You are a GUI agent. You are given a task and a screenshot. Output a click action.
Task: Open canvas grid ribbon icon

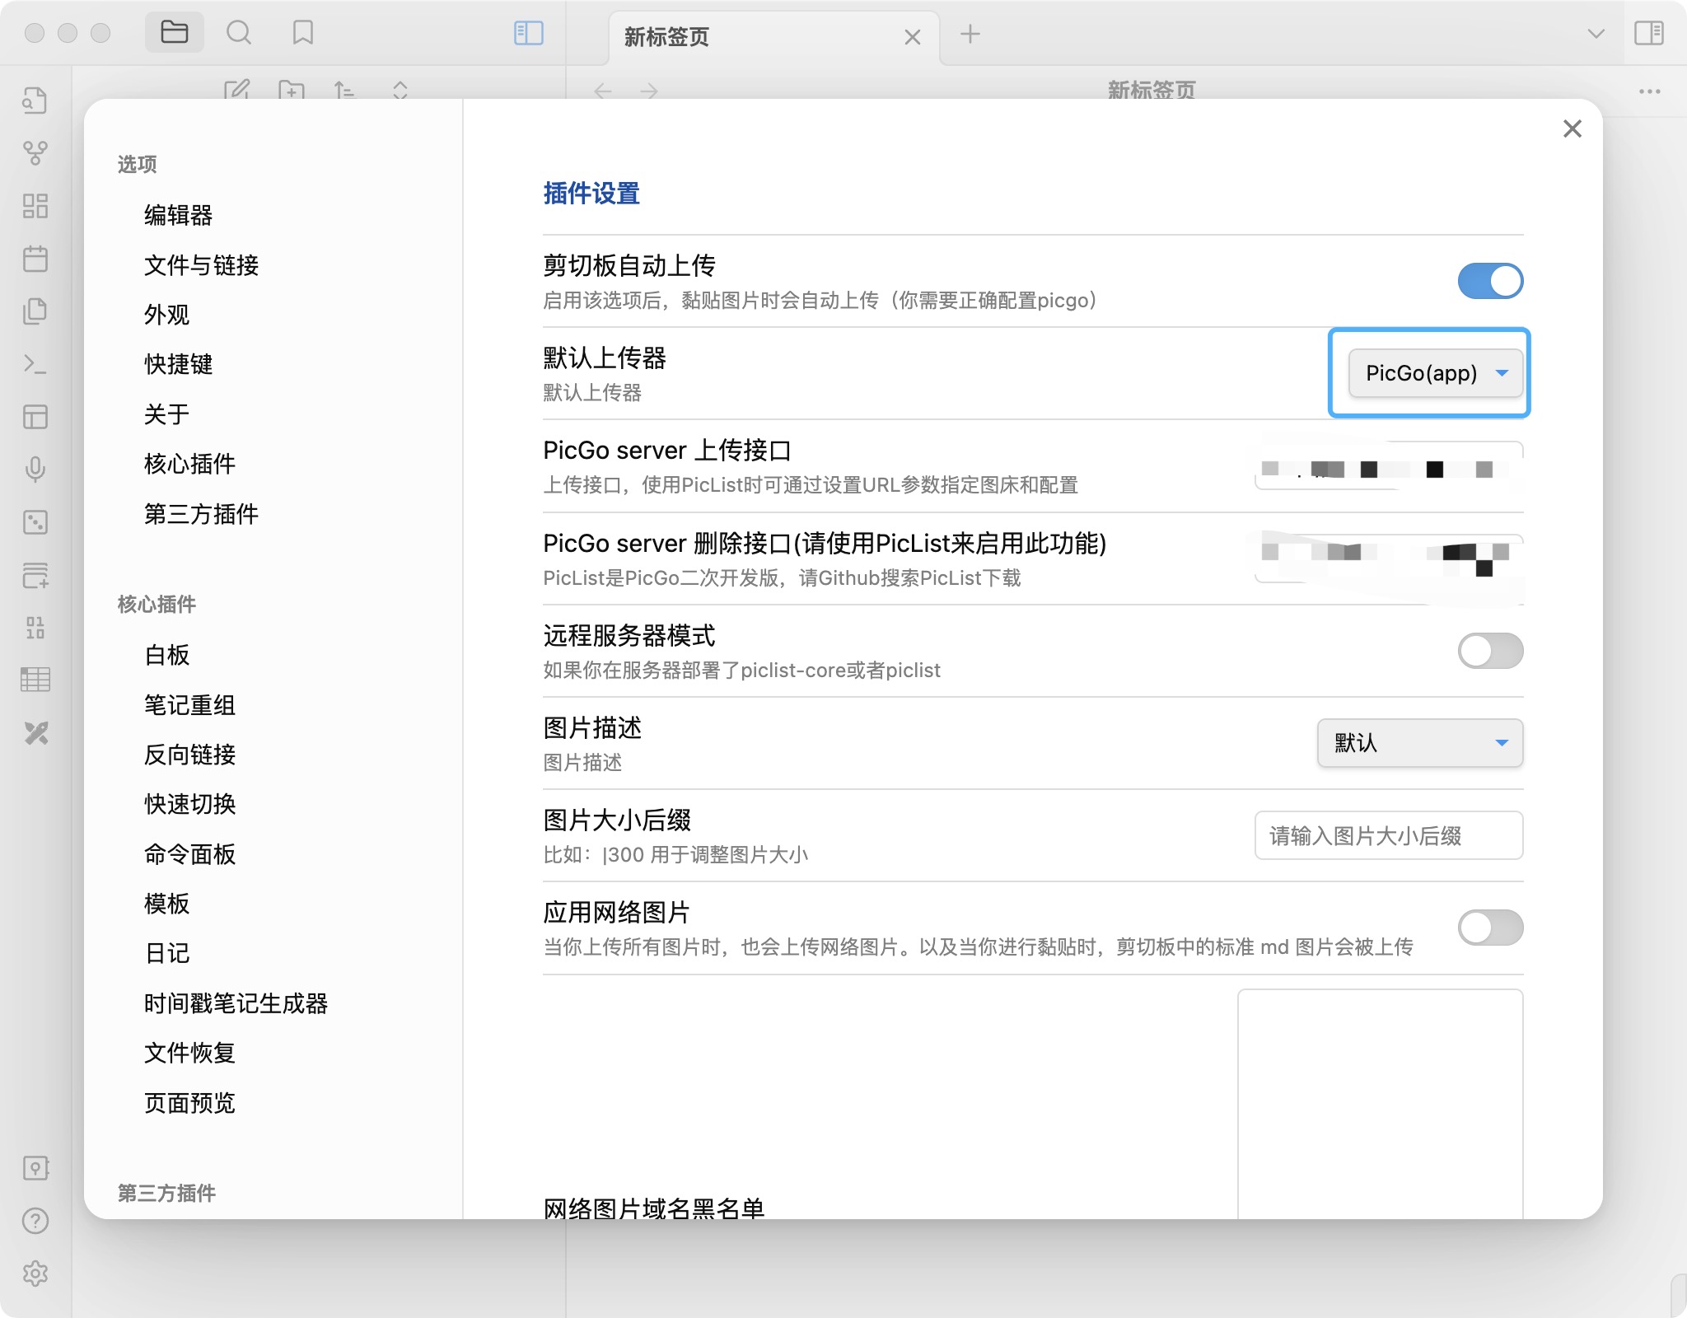click(35, 206)
